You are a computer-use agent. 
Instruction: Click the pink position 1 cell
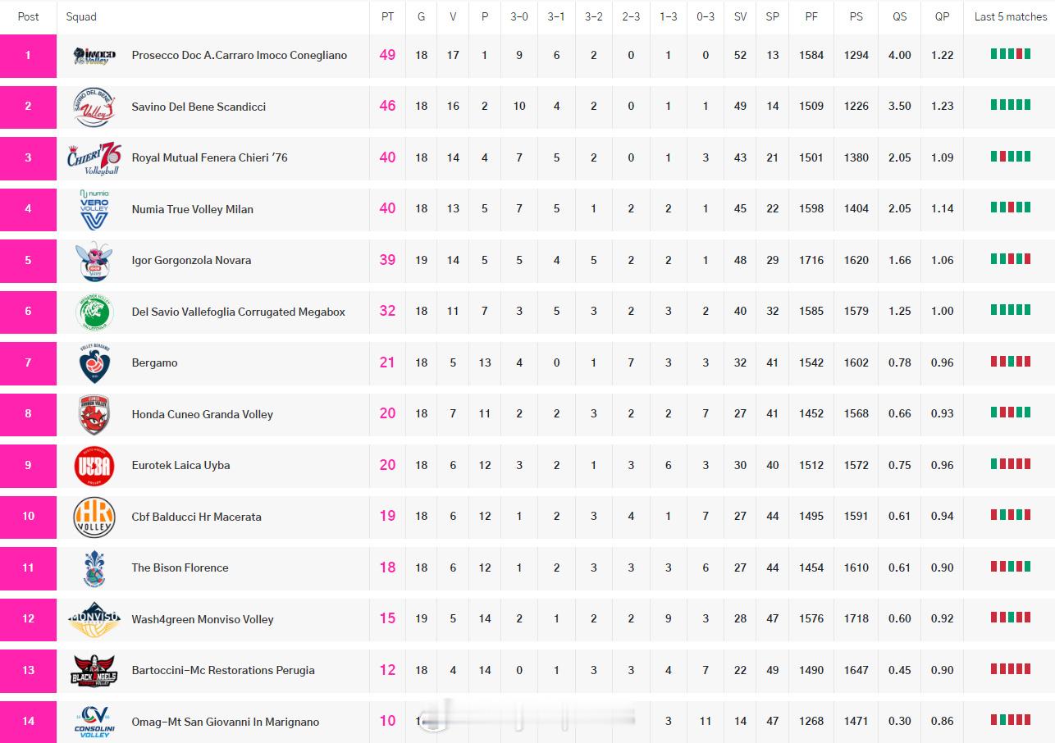(28, 56)
